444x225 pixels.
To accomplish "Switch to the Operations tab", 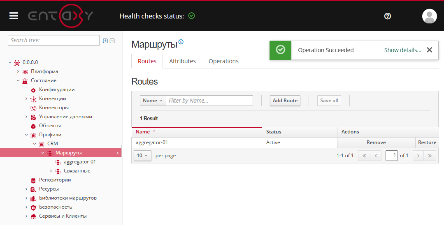I will pos(223,61).
